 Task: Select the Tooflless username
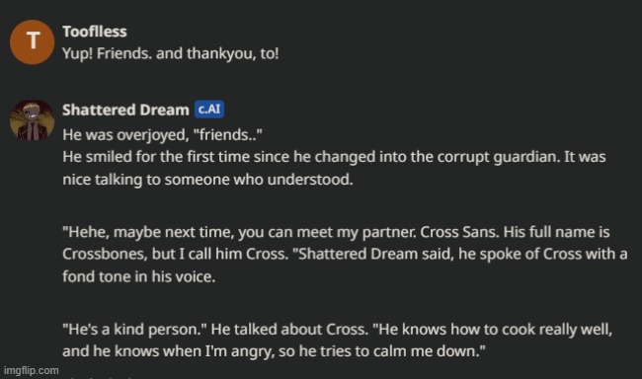coord(95,32)
